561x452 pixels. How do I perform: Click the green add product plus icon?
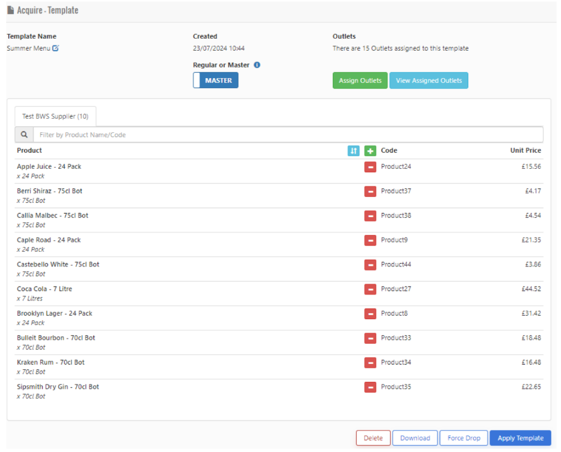point(370,151)
